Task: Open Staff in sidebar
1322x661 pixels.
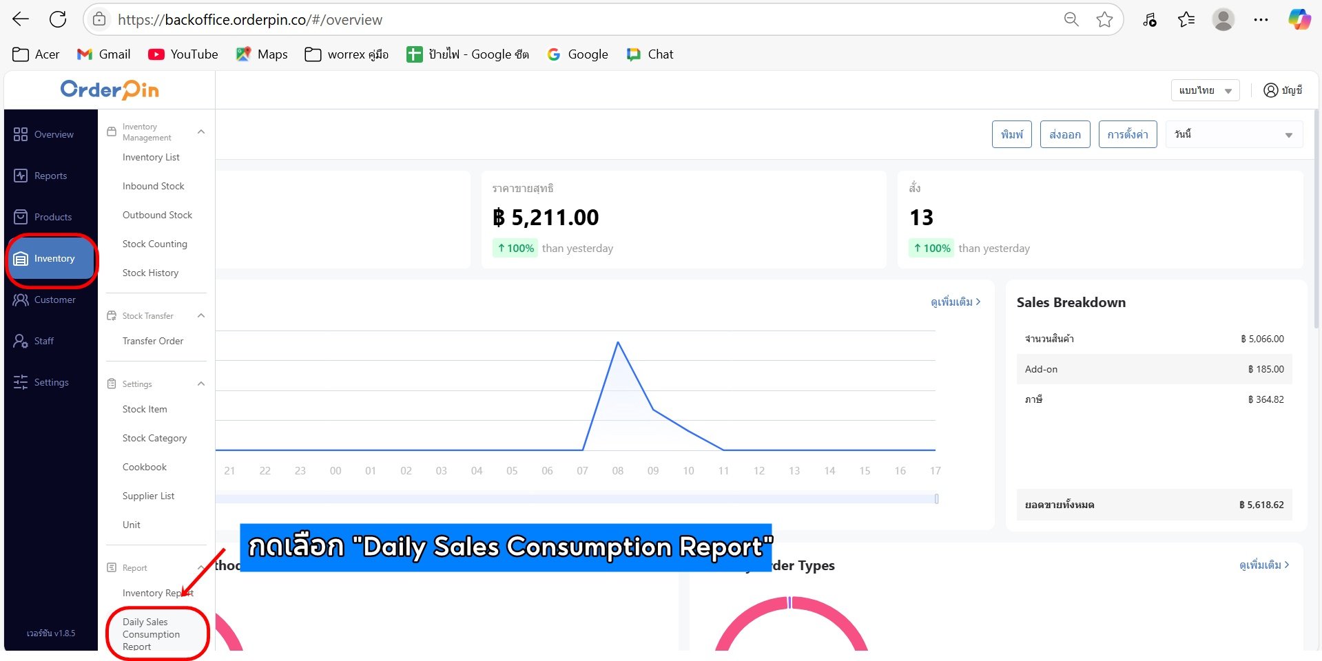Action: (x=51, y=341)
